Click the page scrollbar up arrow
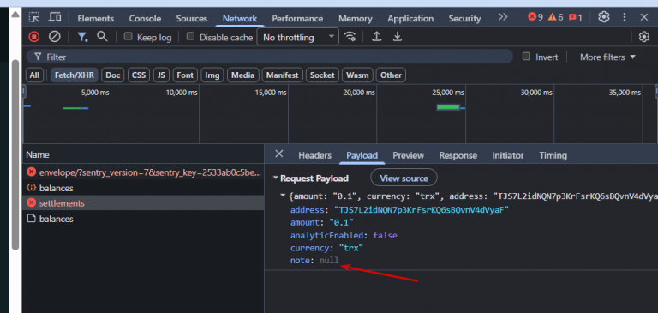 coord(15,15)
